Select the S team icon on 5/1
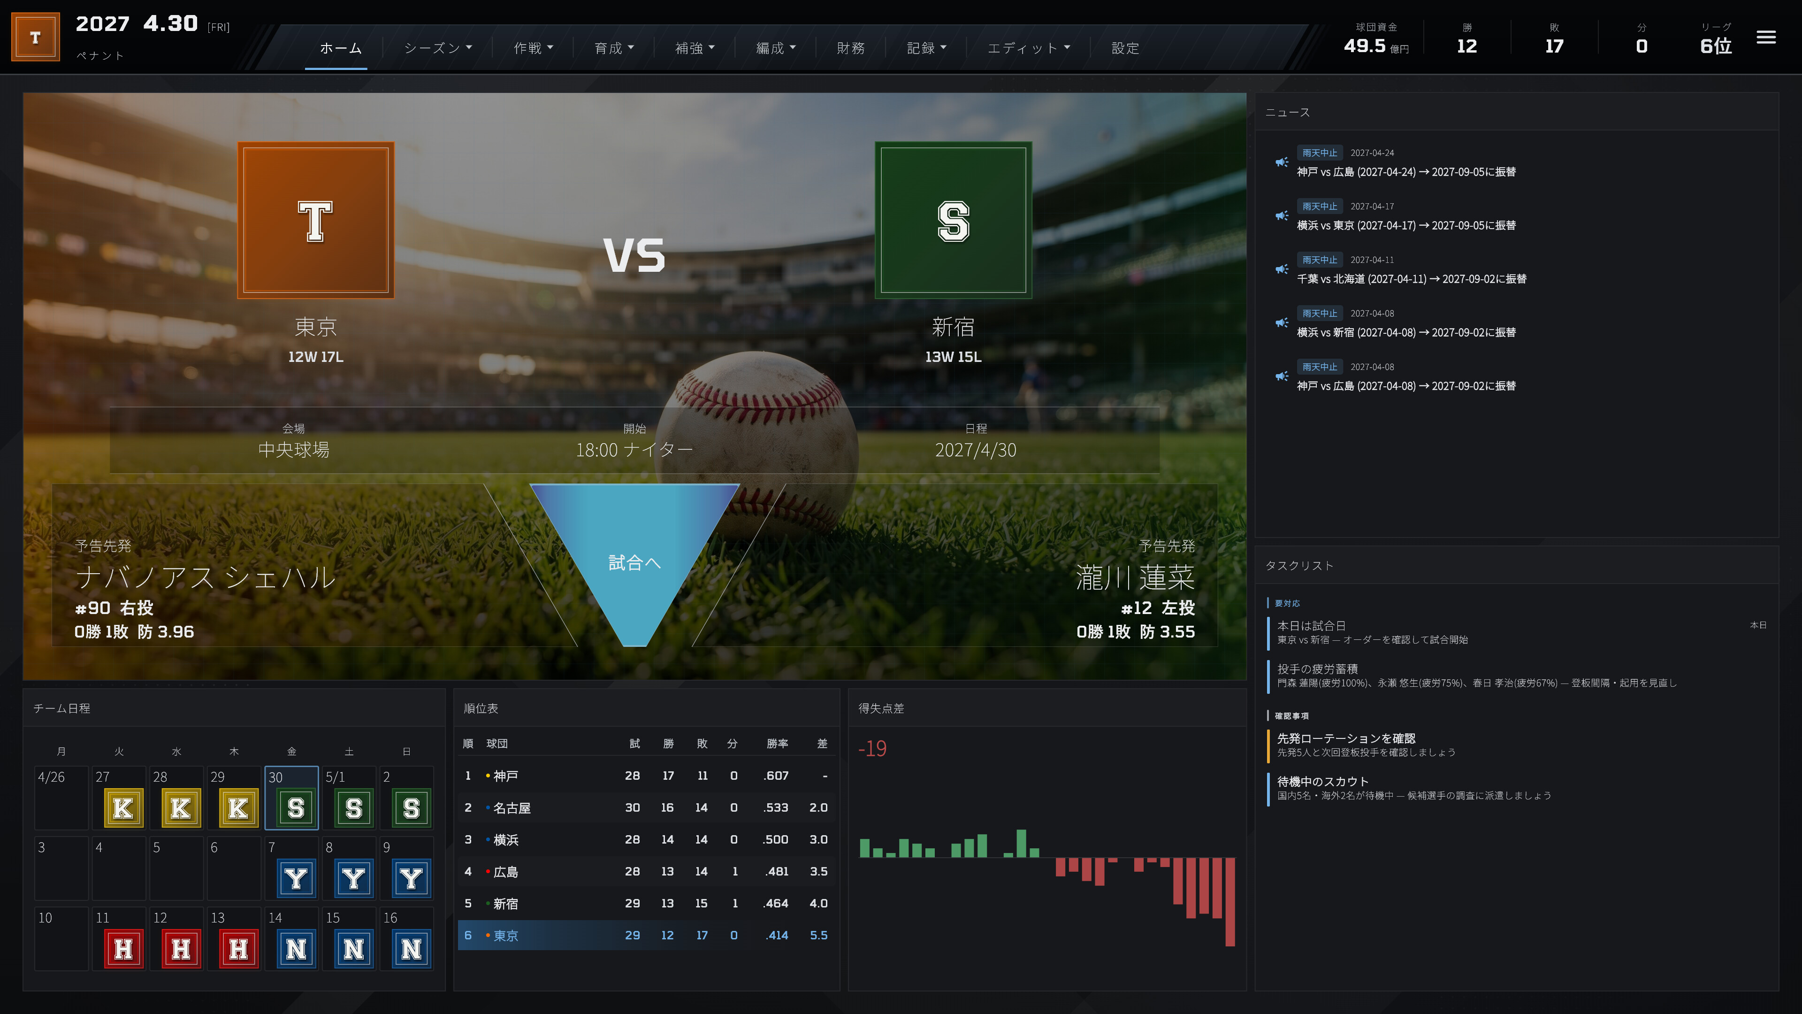The width and height of the screenshot is (1802, 1014). (353, 808)
